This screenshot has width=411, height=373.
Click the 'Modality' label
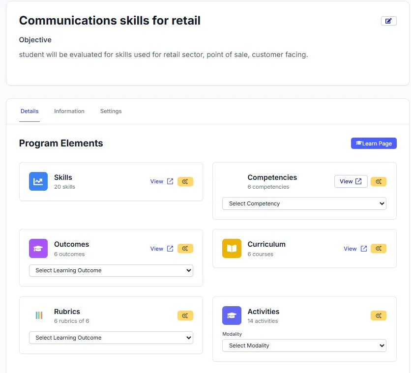[232, 334]
